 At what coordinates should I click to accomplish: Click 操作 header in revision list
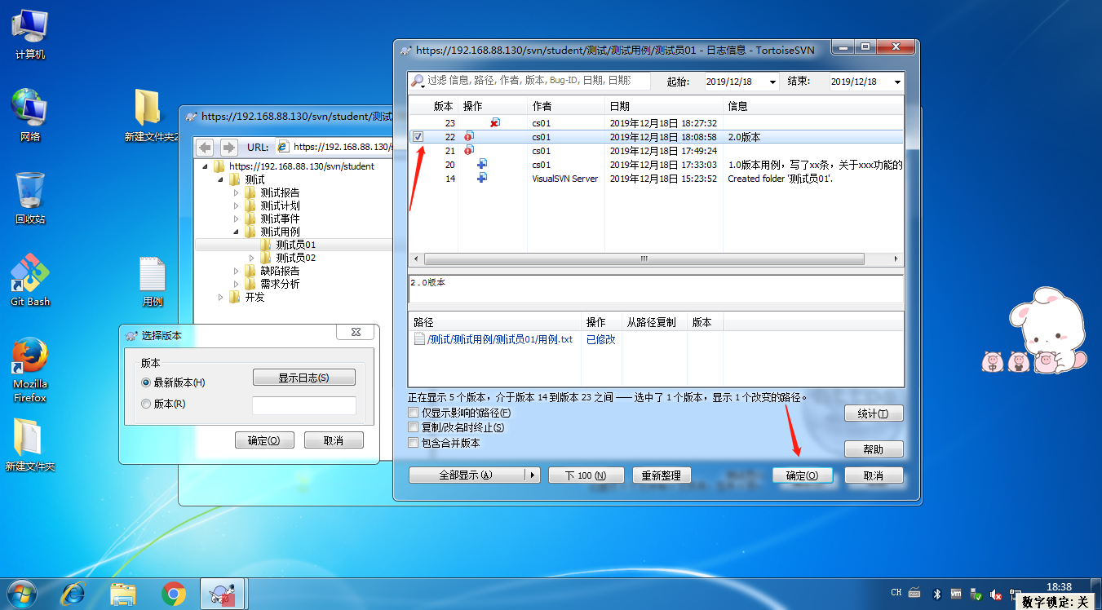492,106
